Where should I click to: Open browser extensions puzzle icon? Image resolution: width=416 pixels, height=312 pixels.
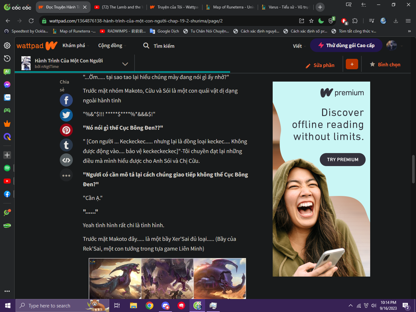[x=355, y=21]
